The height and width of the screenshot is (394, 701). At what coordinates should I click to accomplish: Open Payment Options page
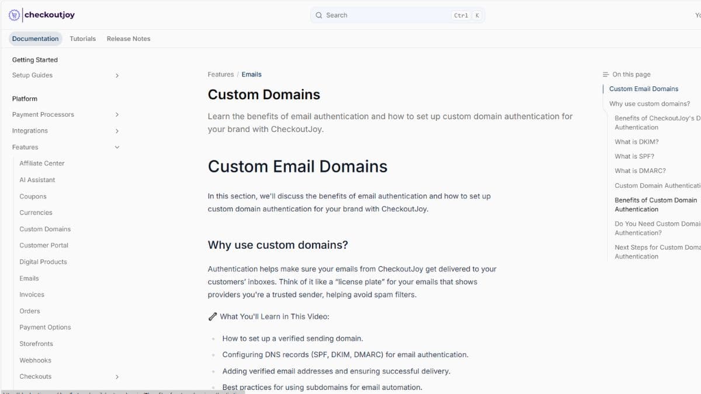click(45, 327)
